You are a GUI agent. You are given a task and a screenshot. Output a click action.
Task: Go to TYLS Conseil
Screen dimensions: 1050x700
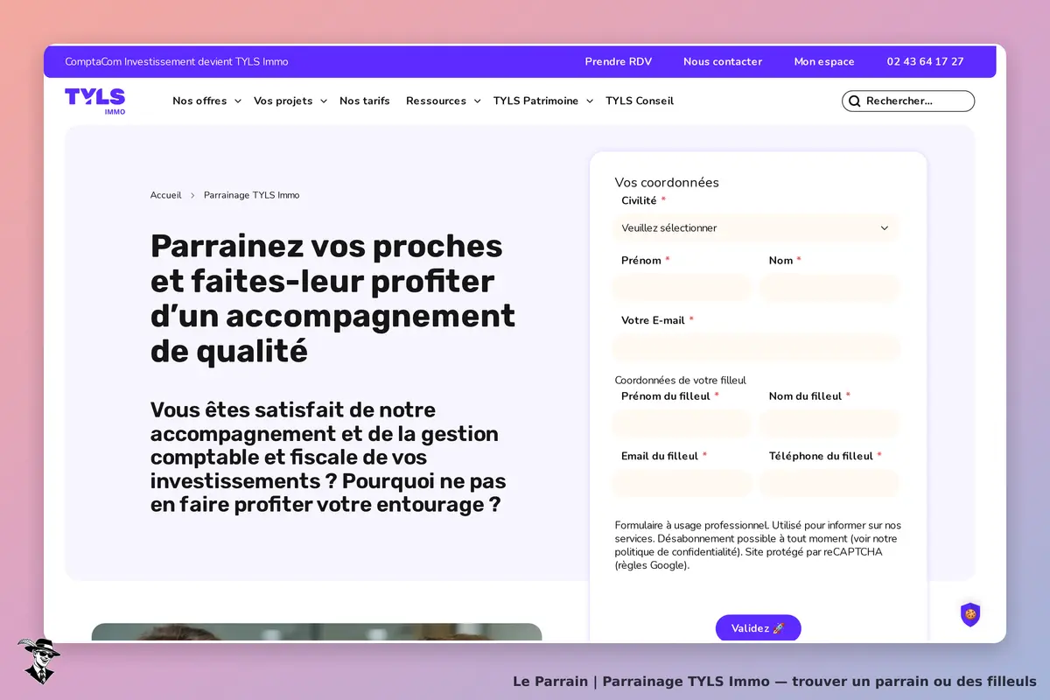click(640, 101)
